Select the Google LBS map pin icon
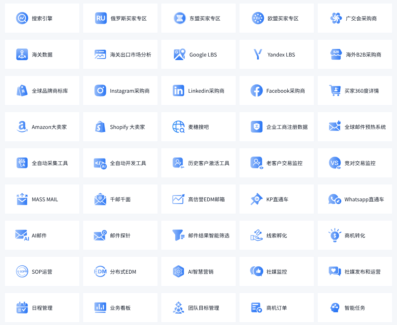 tap(179, 54)
